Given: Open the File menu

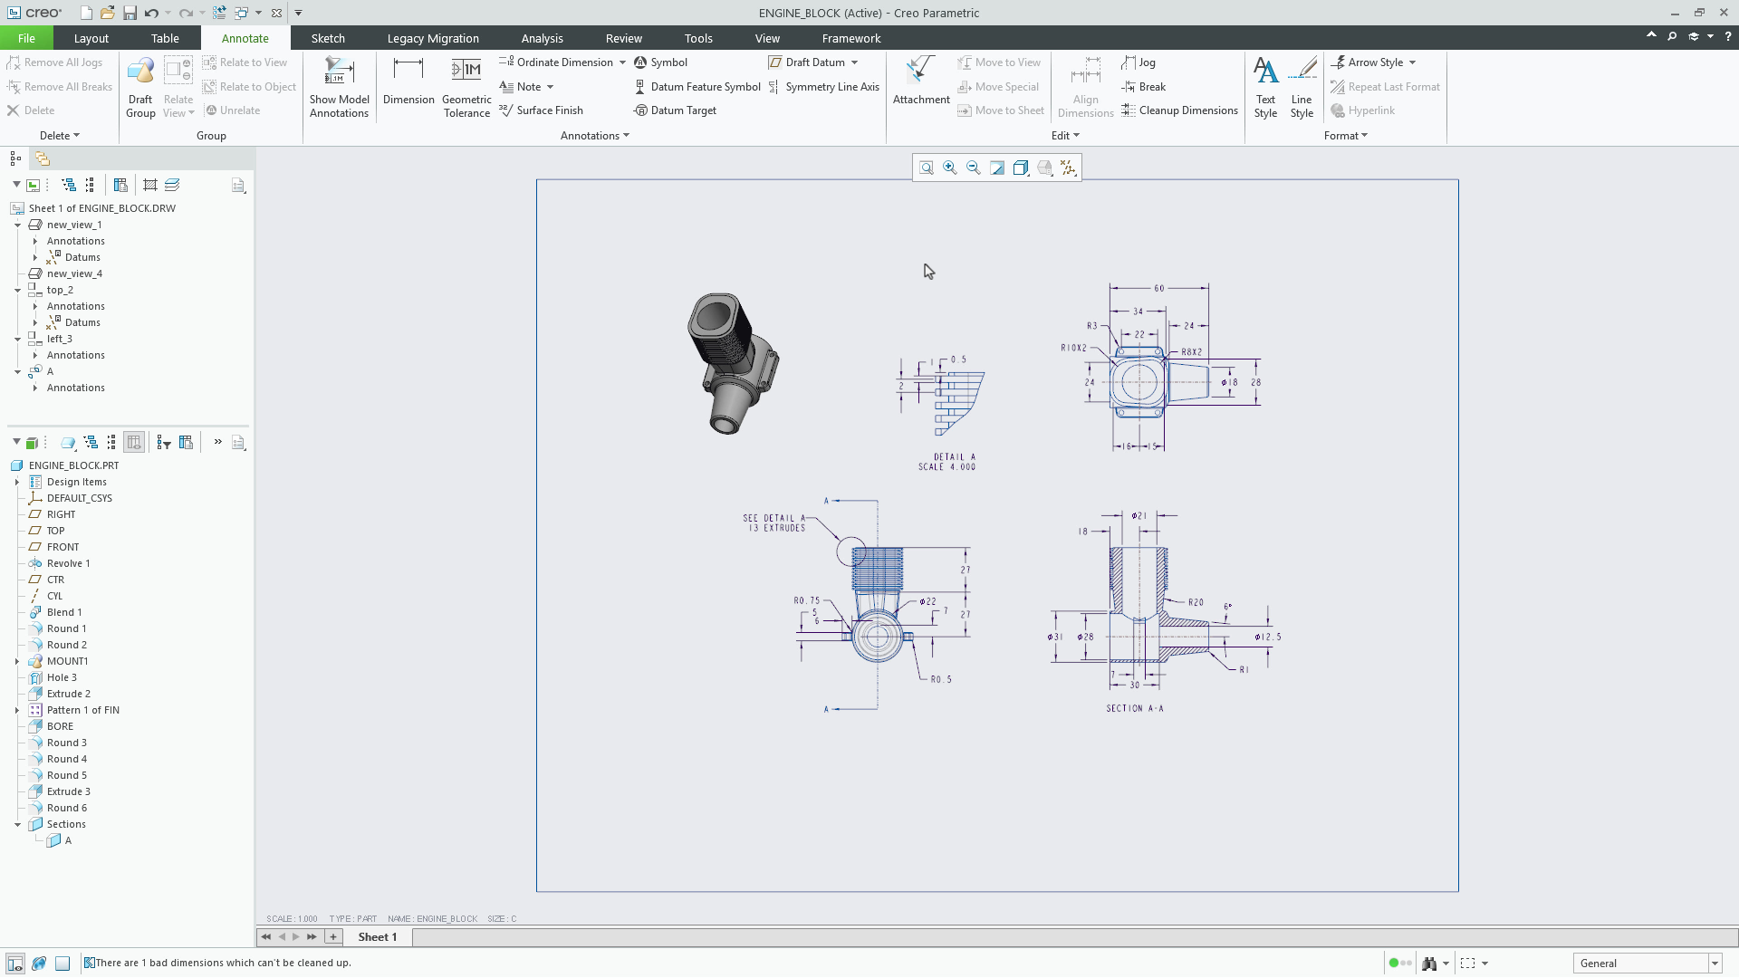Looking at the screenshot, I should 26,38.
